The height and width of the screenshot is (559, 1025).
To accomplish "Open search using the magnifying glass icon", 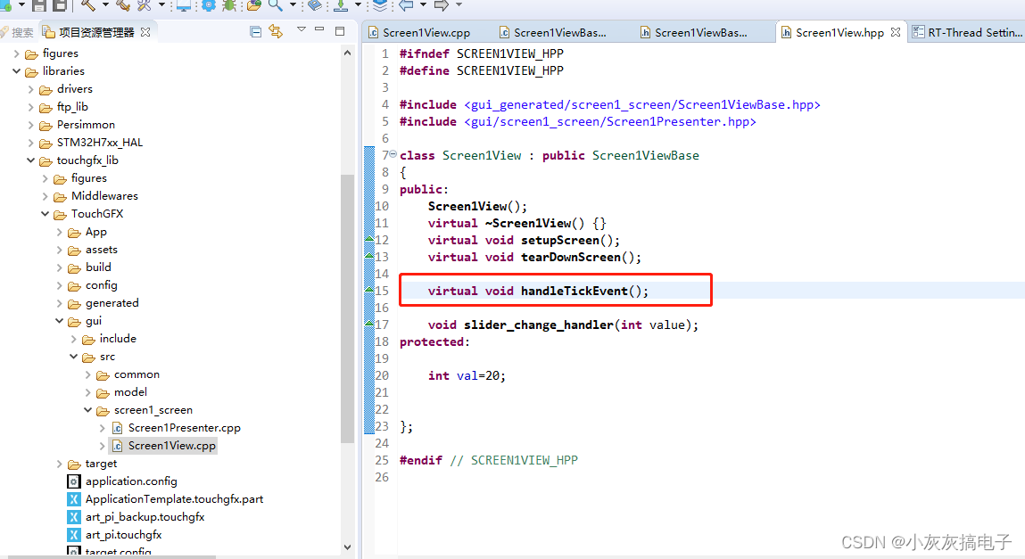I will point(275,7).
